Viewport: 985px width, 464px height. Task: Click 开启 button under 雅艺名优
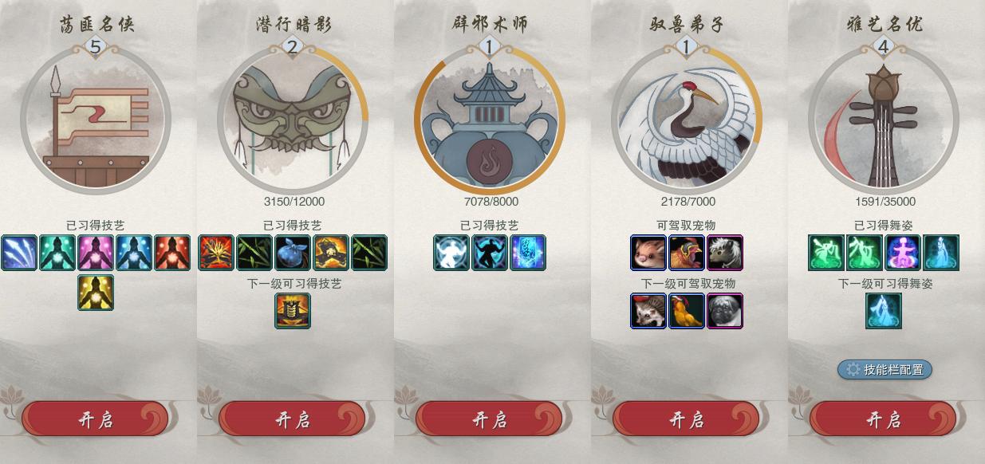pyautogui.click(x=883, y=419)
